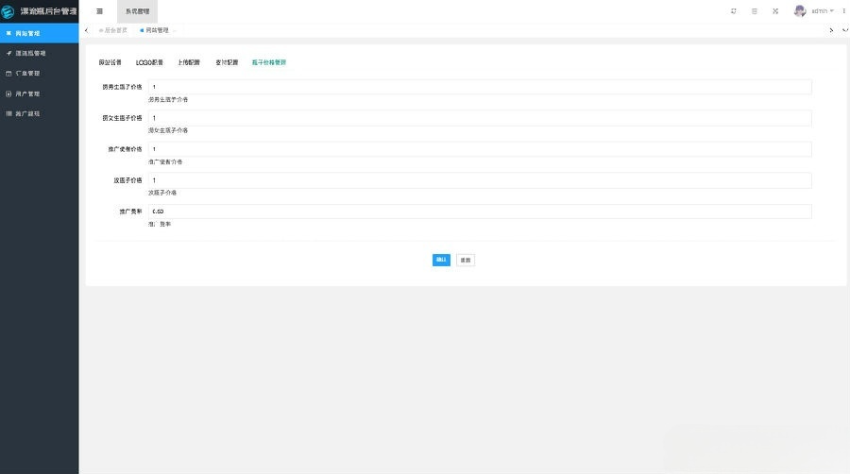Image resolution: width=850 pixels, height=474 pixels.
Task: Switch to the 上传配置 tab
Action: coord(189,62)
